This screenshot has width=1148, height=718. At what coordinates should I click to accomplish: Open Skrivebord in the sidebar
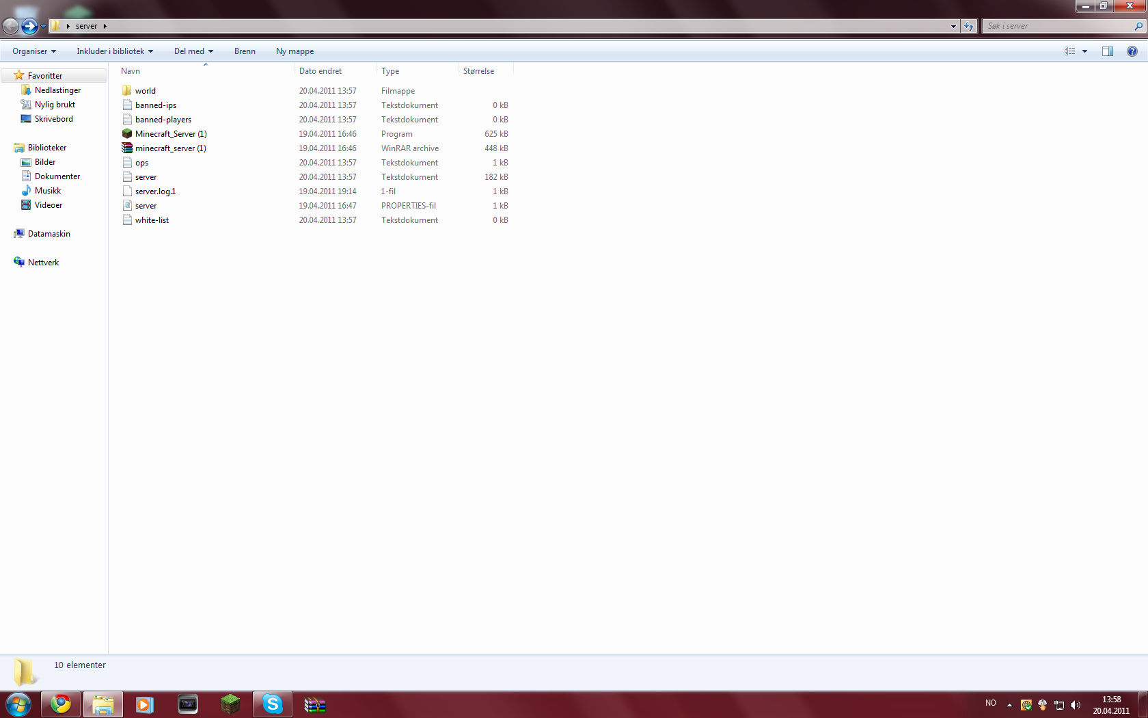53,119
